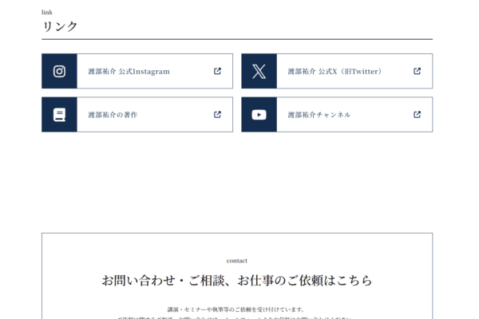479x319 pixels.
Task: Click text 講演・セミナーや執筆等のご依頼を受け付けています
Action: click(236, 309)
